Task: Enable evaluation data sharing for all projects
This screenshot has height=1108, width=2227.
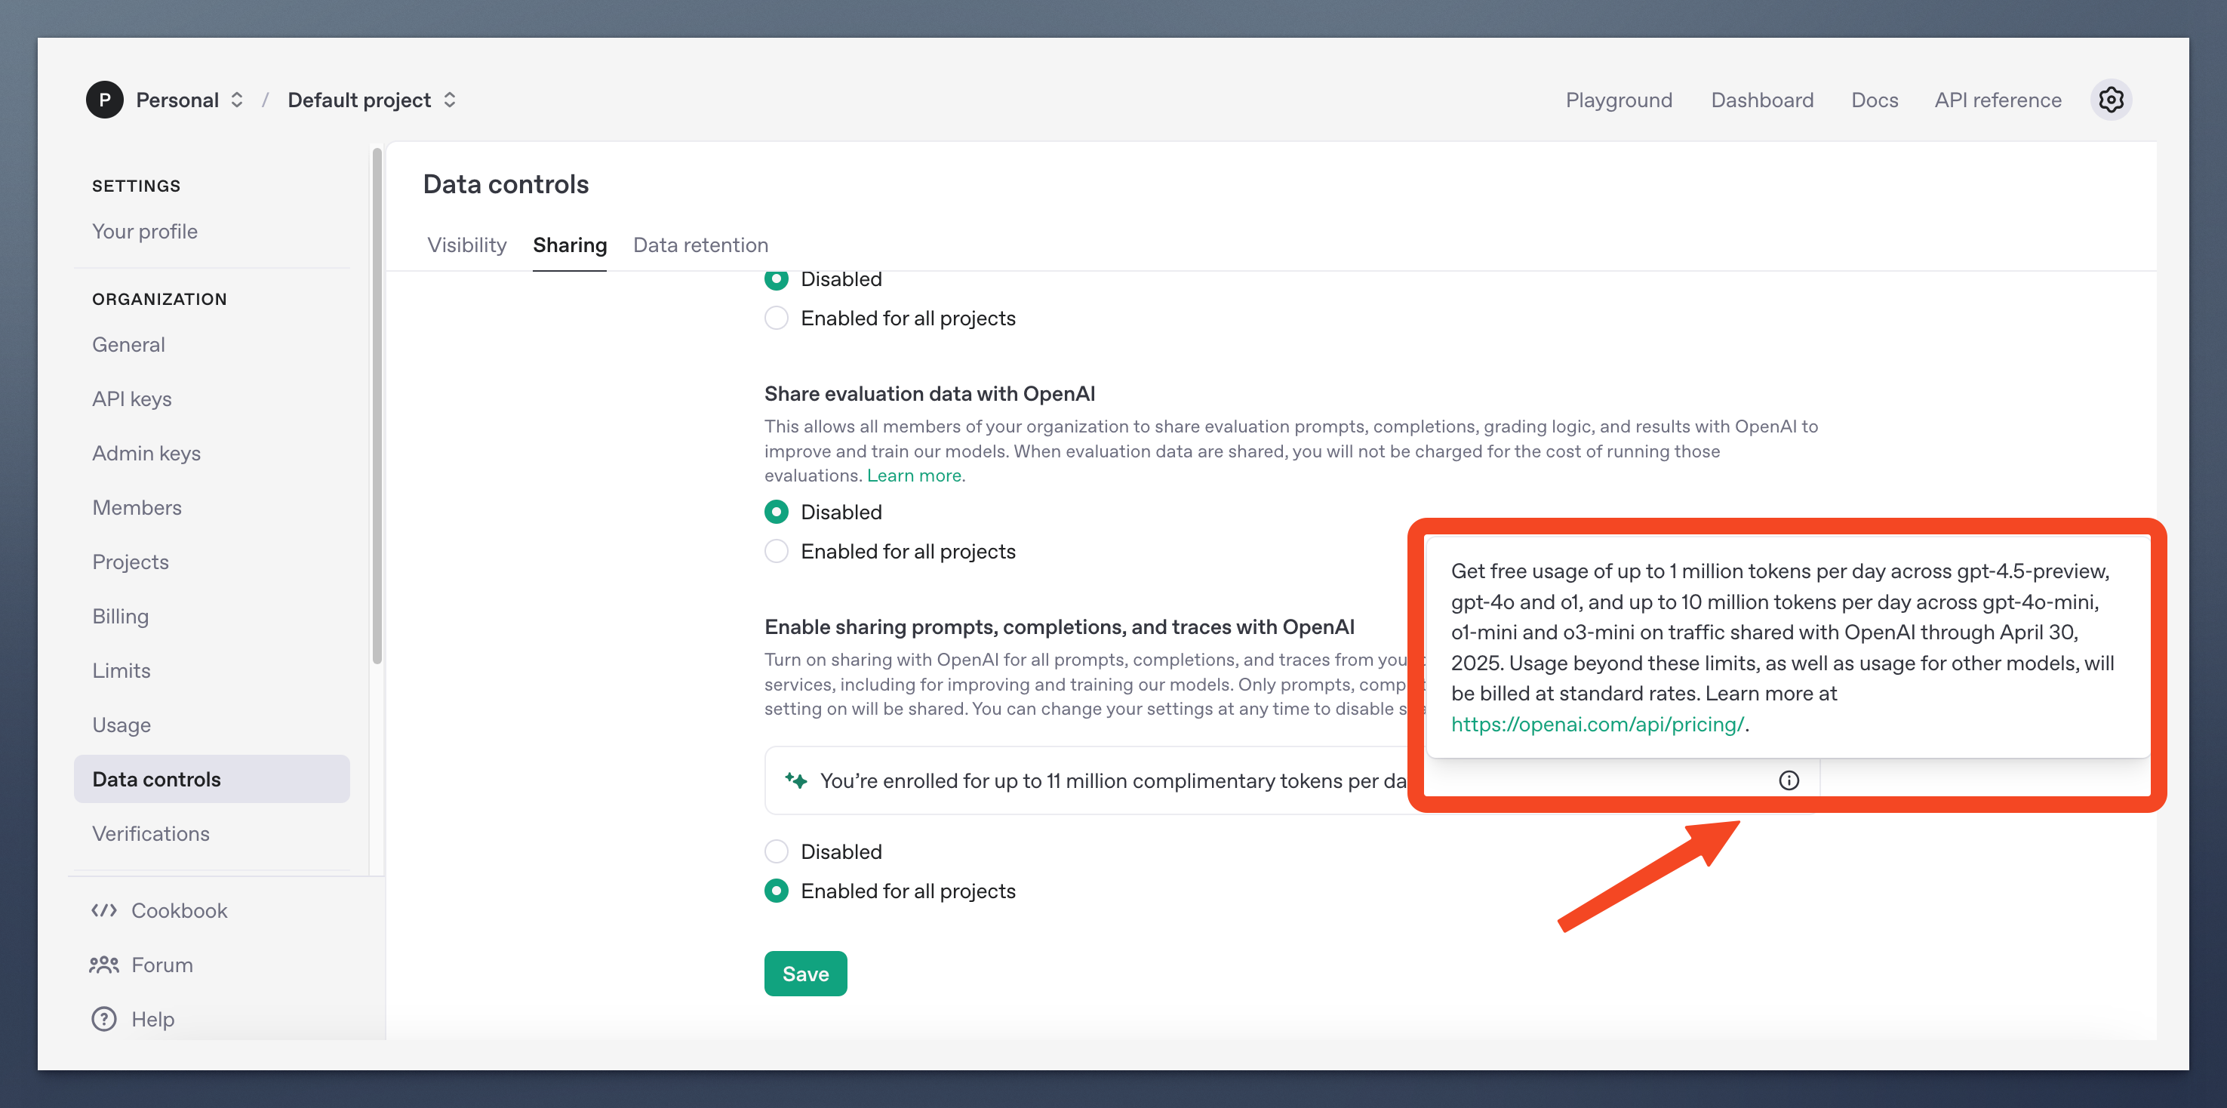Action: click(x=777, y=551)
